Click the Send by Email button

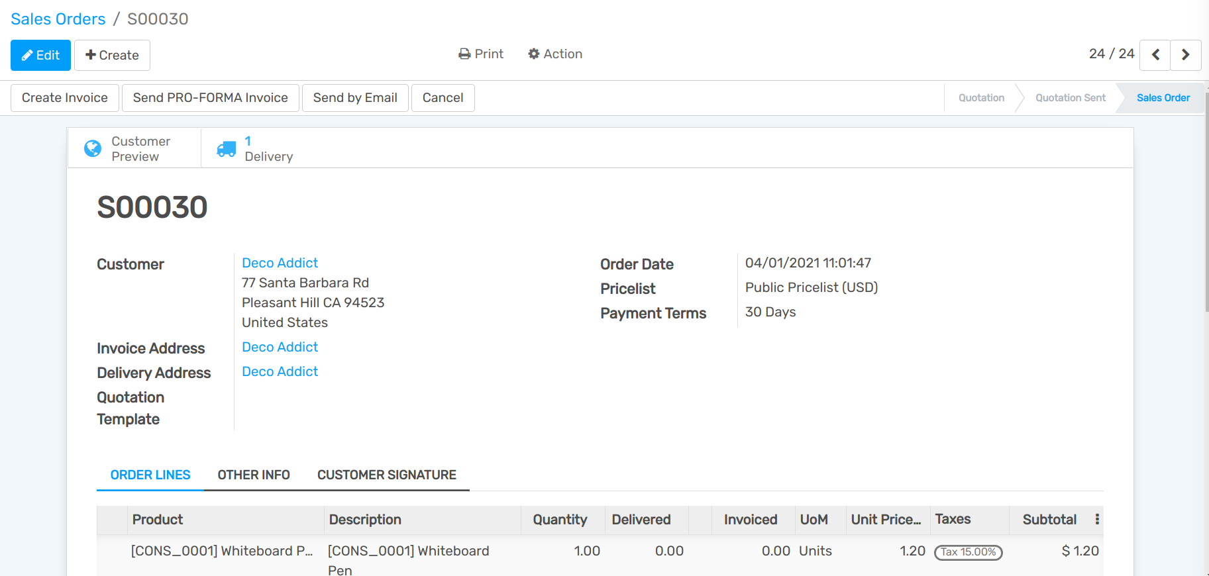click(x=355, y=98)
